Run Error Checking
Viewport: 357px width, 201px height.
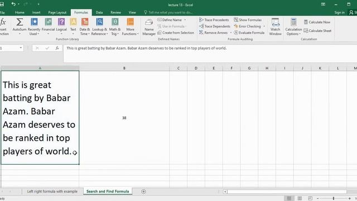click(248, 26)
